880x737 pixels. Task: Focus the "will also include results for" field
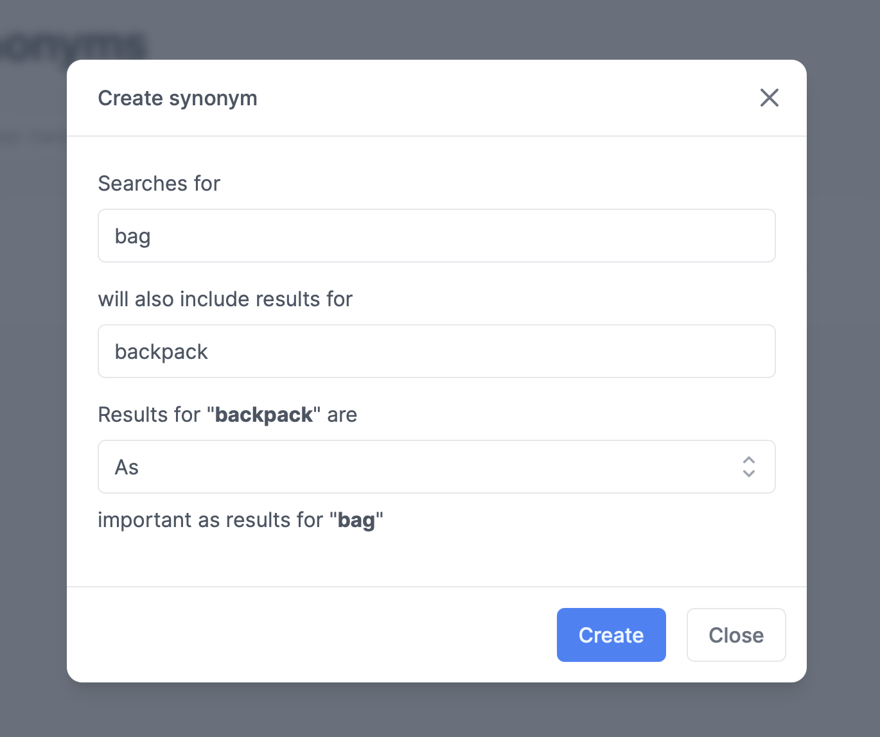click(x=437, y=351)
